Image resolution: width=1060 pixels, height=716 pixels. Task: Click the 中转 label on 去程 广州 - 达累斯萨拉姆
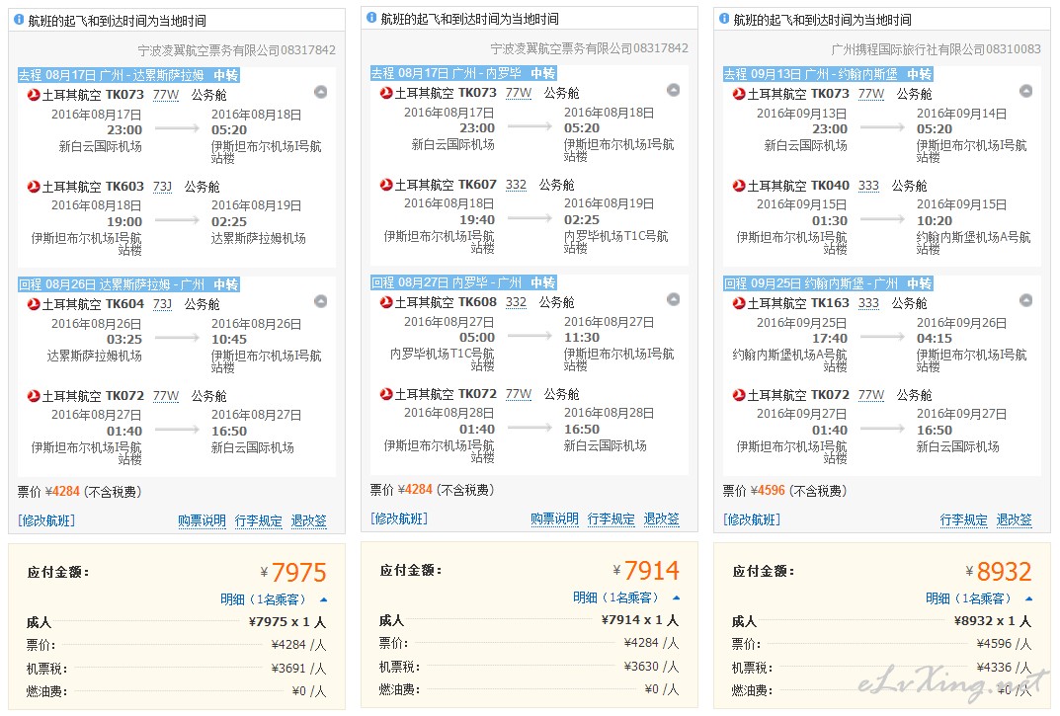(226, 75)
